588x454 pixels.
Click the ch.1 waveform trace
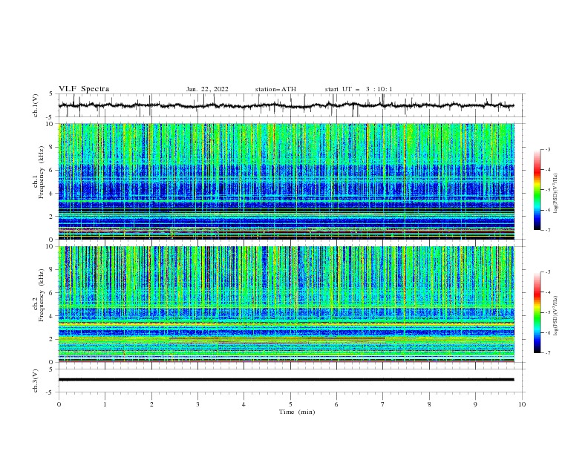(286, 105)
